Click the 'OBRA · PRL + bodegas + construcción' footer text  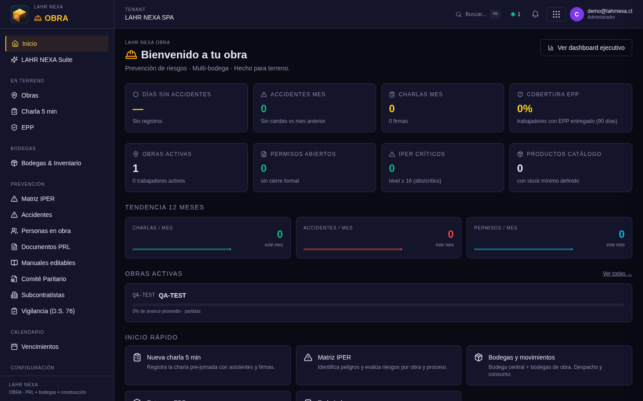tap(47, 393)
